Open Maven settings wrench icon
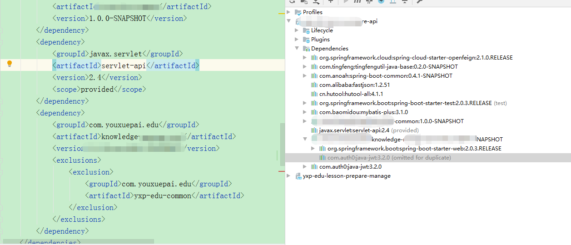Image resolution: width=571 pixels, height=245 pixels. click(420, 1)
